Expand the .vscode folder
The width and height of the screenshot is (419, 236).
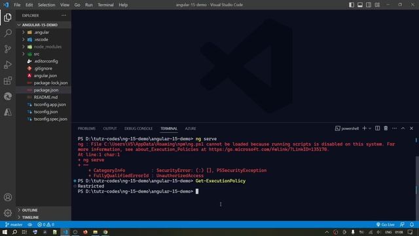(44, 39)
